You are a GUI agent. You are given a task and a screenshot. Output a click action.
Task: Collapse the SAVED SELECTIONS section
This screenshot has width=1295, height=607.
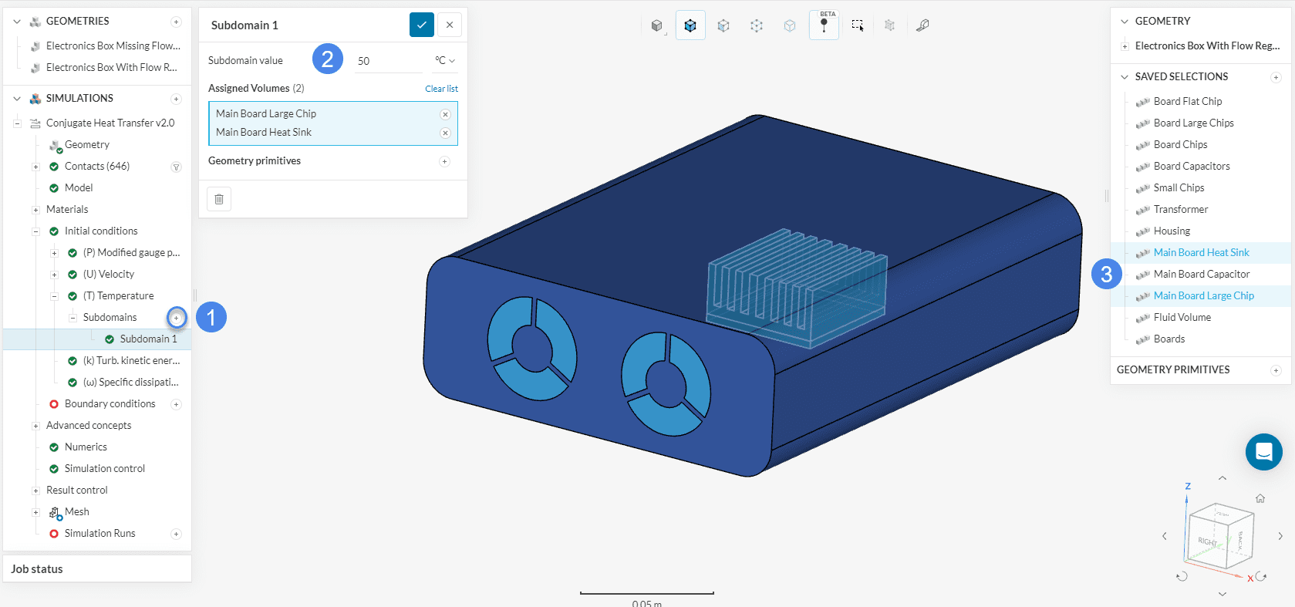pyautogui.click(x=1125, y=77)
